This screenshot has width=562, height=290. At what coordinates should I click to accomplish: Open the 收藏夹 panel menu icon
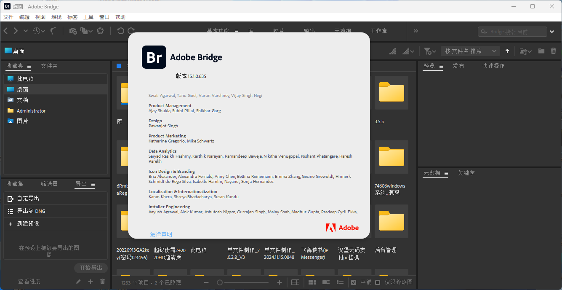29,67
